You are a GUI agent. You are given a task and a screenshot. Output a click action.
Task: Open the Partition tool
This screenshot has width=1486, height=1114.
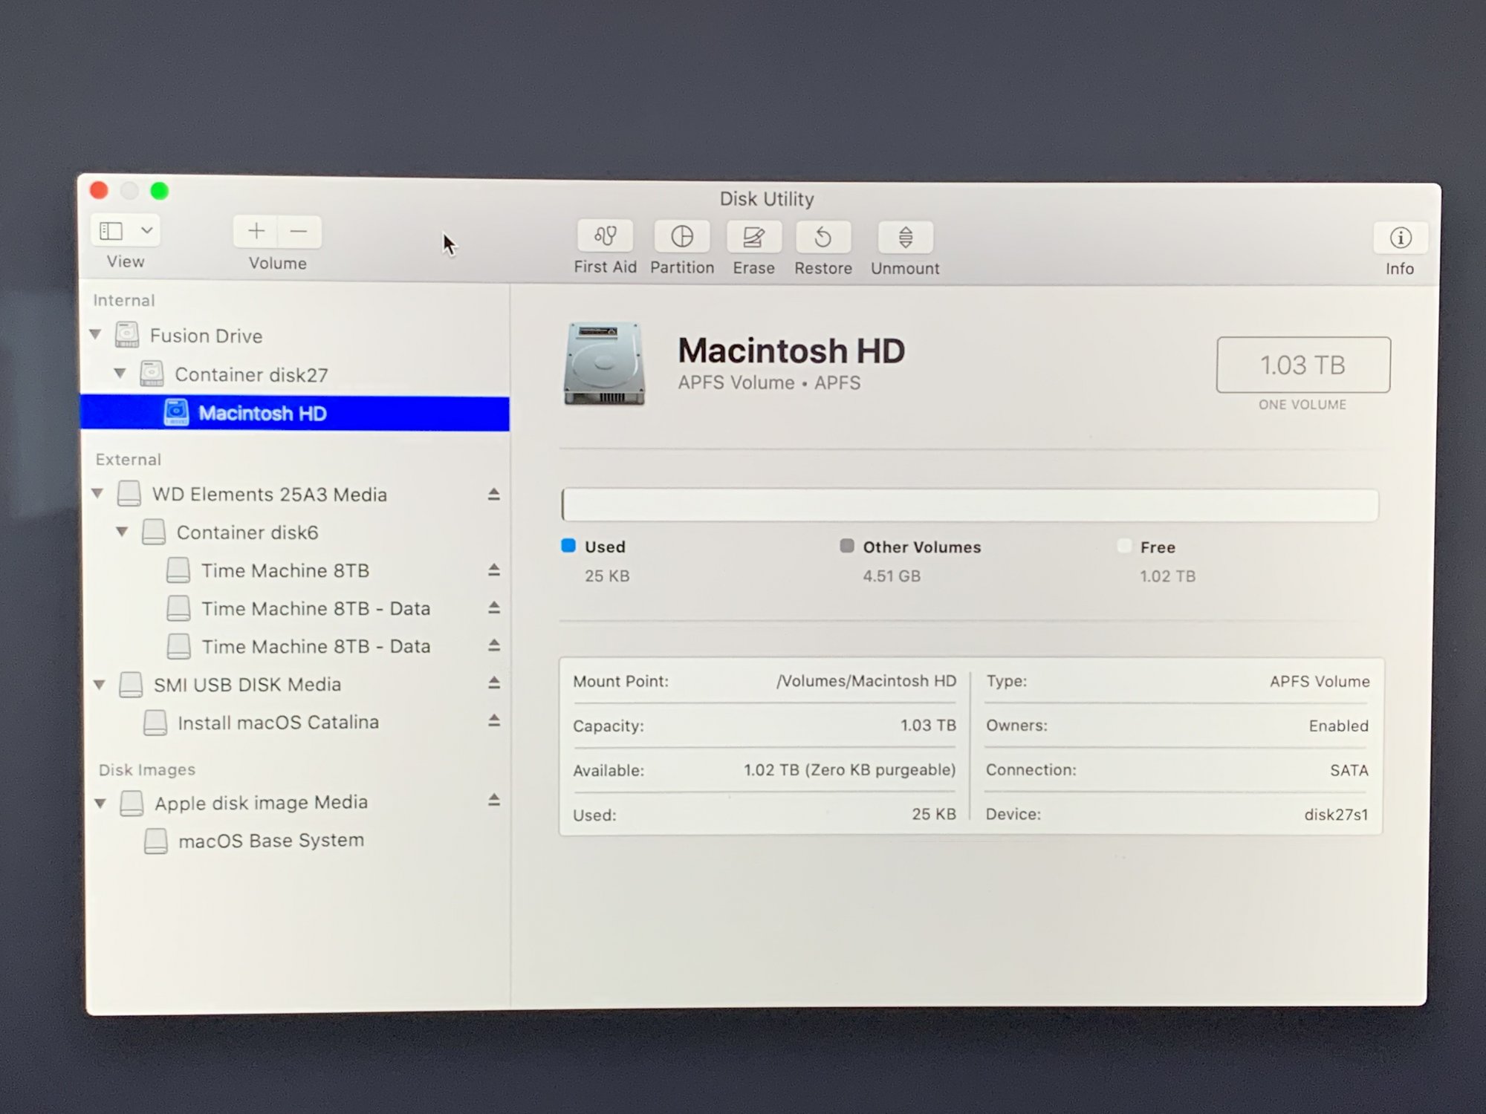tap(681, 237)
